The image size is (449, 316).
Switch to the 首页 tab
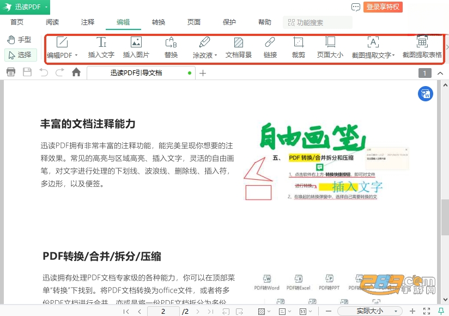pos(17,22)
